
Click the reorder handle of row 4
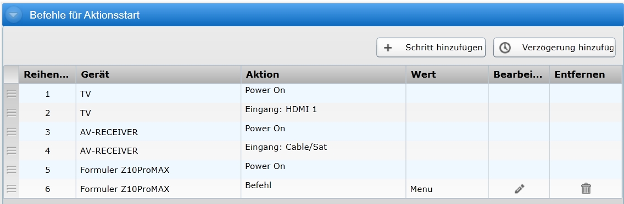(x=12, y=150)
